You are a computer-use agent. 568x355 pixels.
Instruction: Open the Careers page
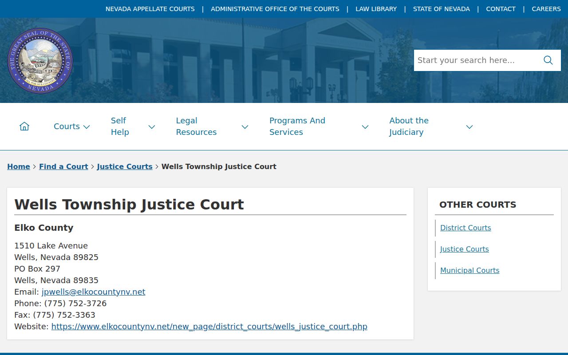546,9
